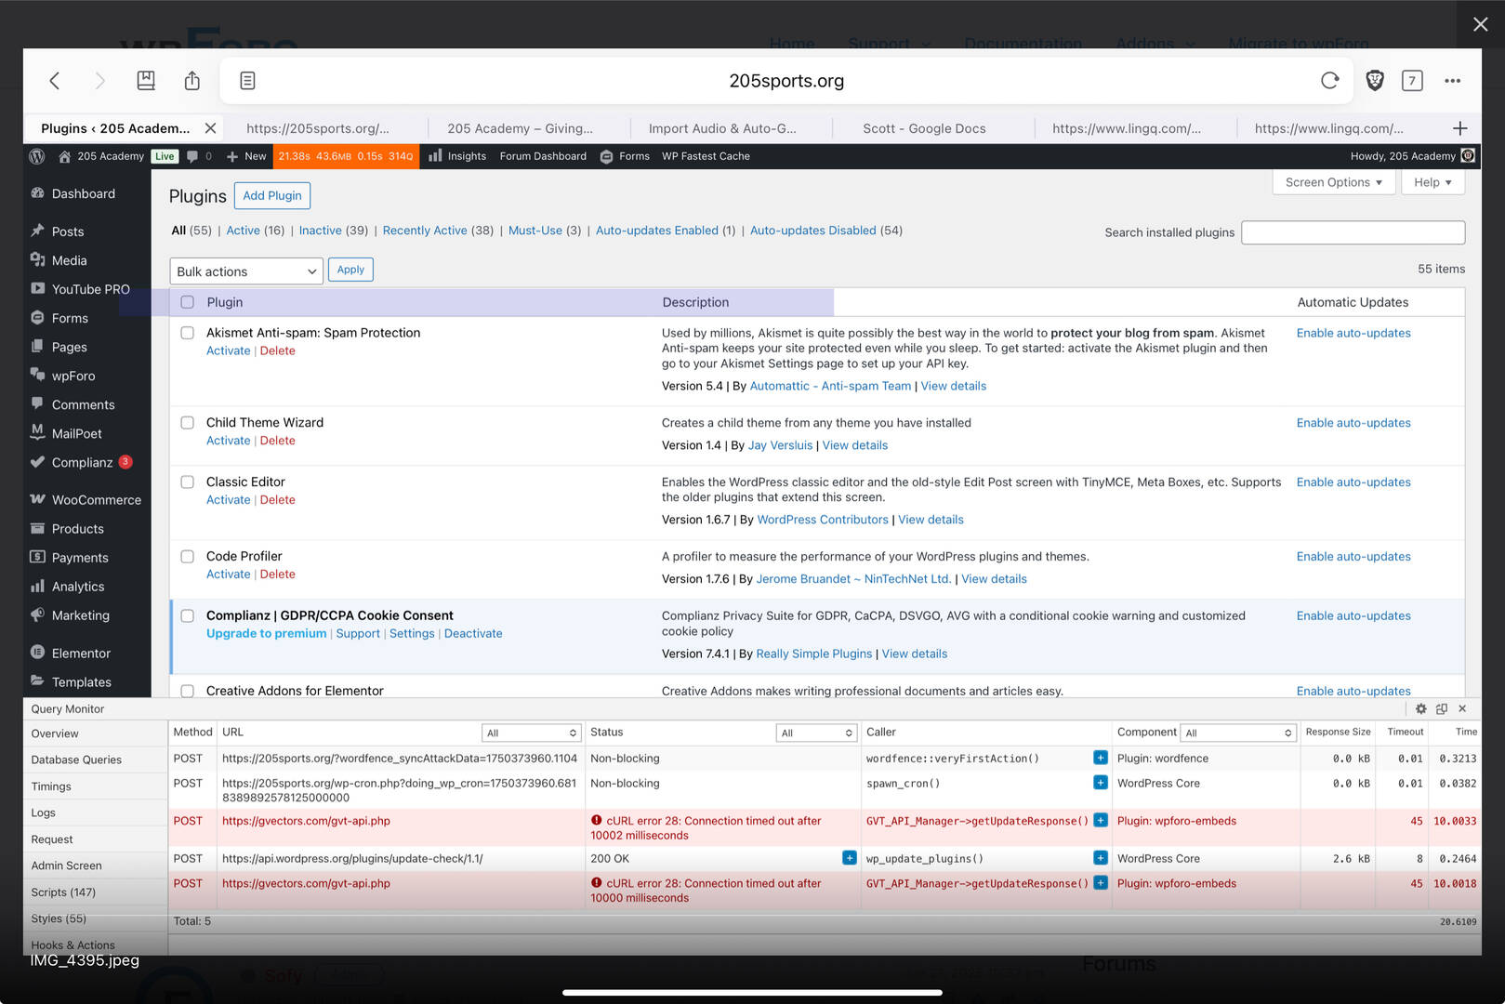Screen dimensions: 1505x1004
Task: Open Database Queries in Query Monitor
Action: 76,760
